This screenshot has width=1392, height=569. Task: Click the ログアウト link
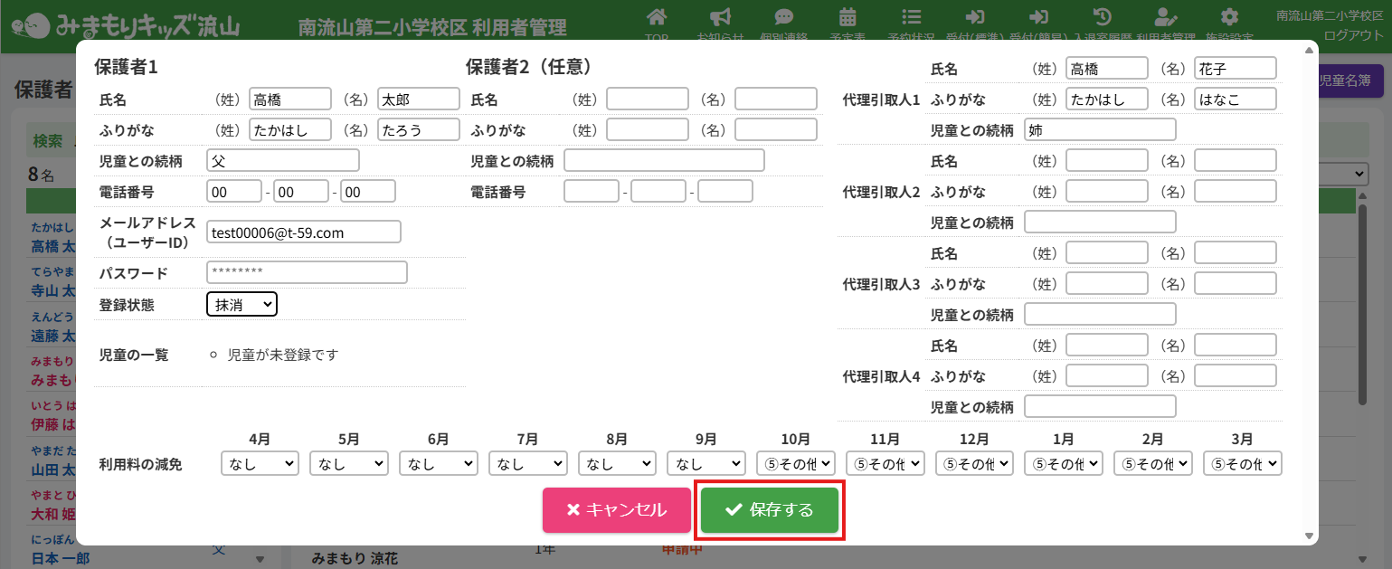click(1353, 35)
